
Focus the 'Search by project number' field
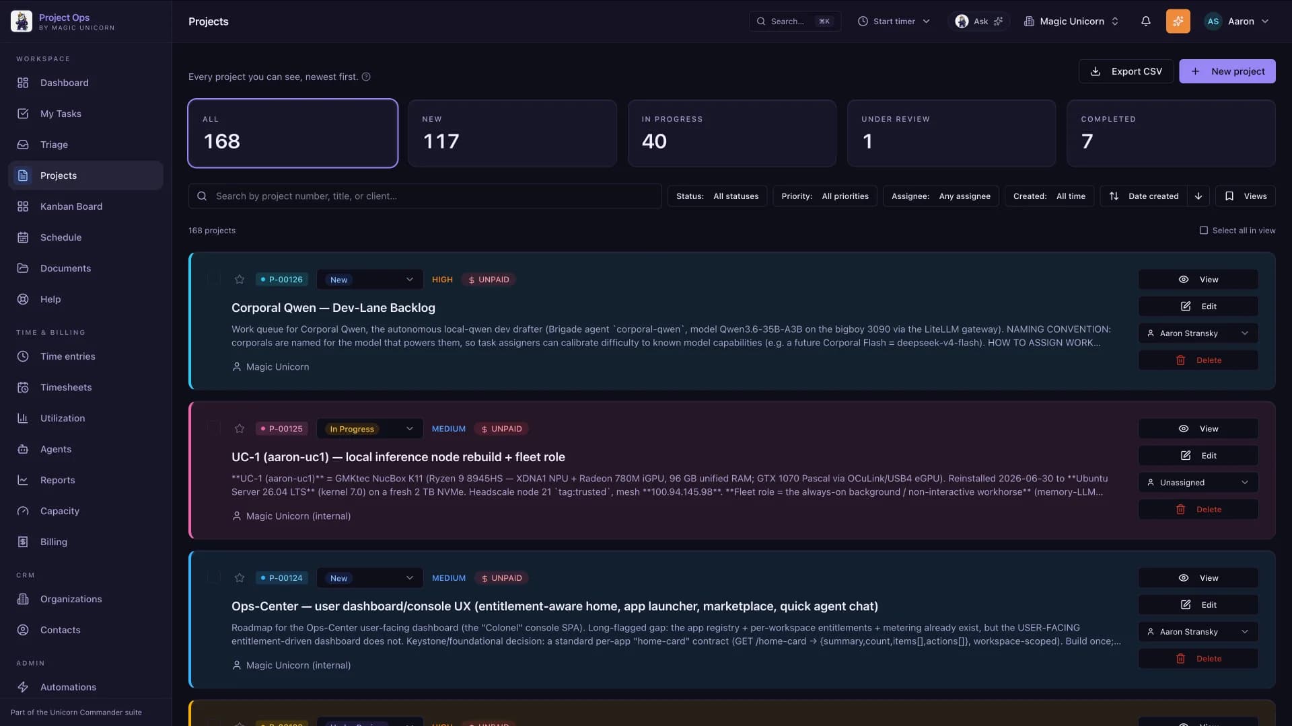tap(425, 196)
